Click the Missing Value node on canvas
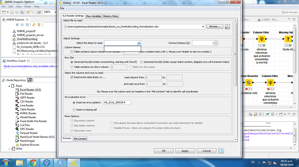 [x=288, y=39]
